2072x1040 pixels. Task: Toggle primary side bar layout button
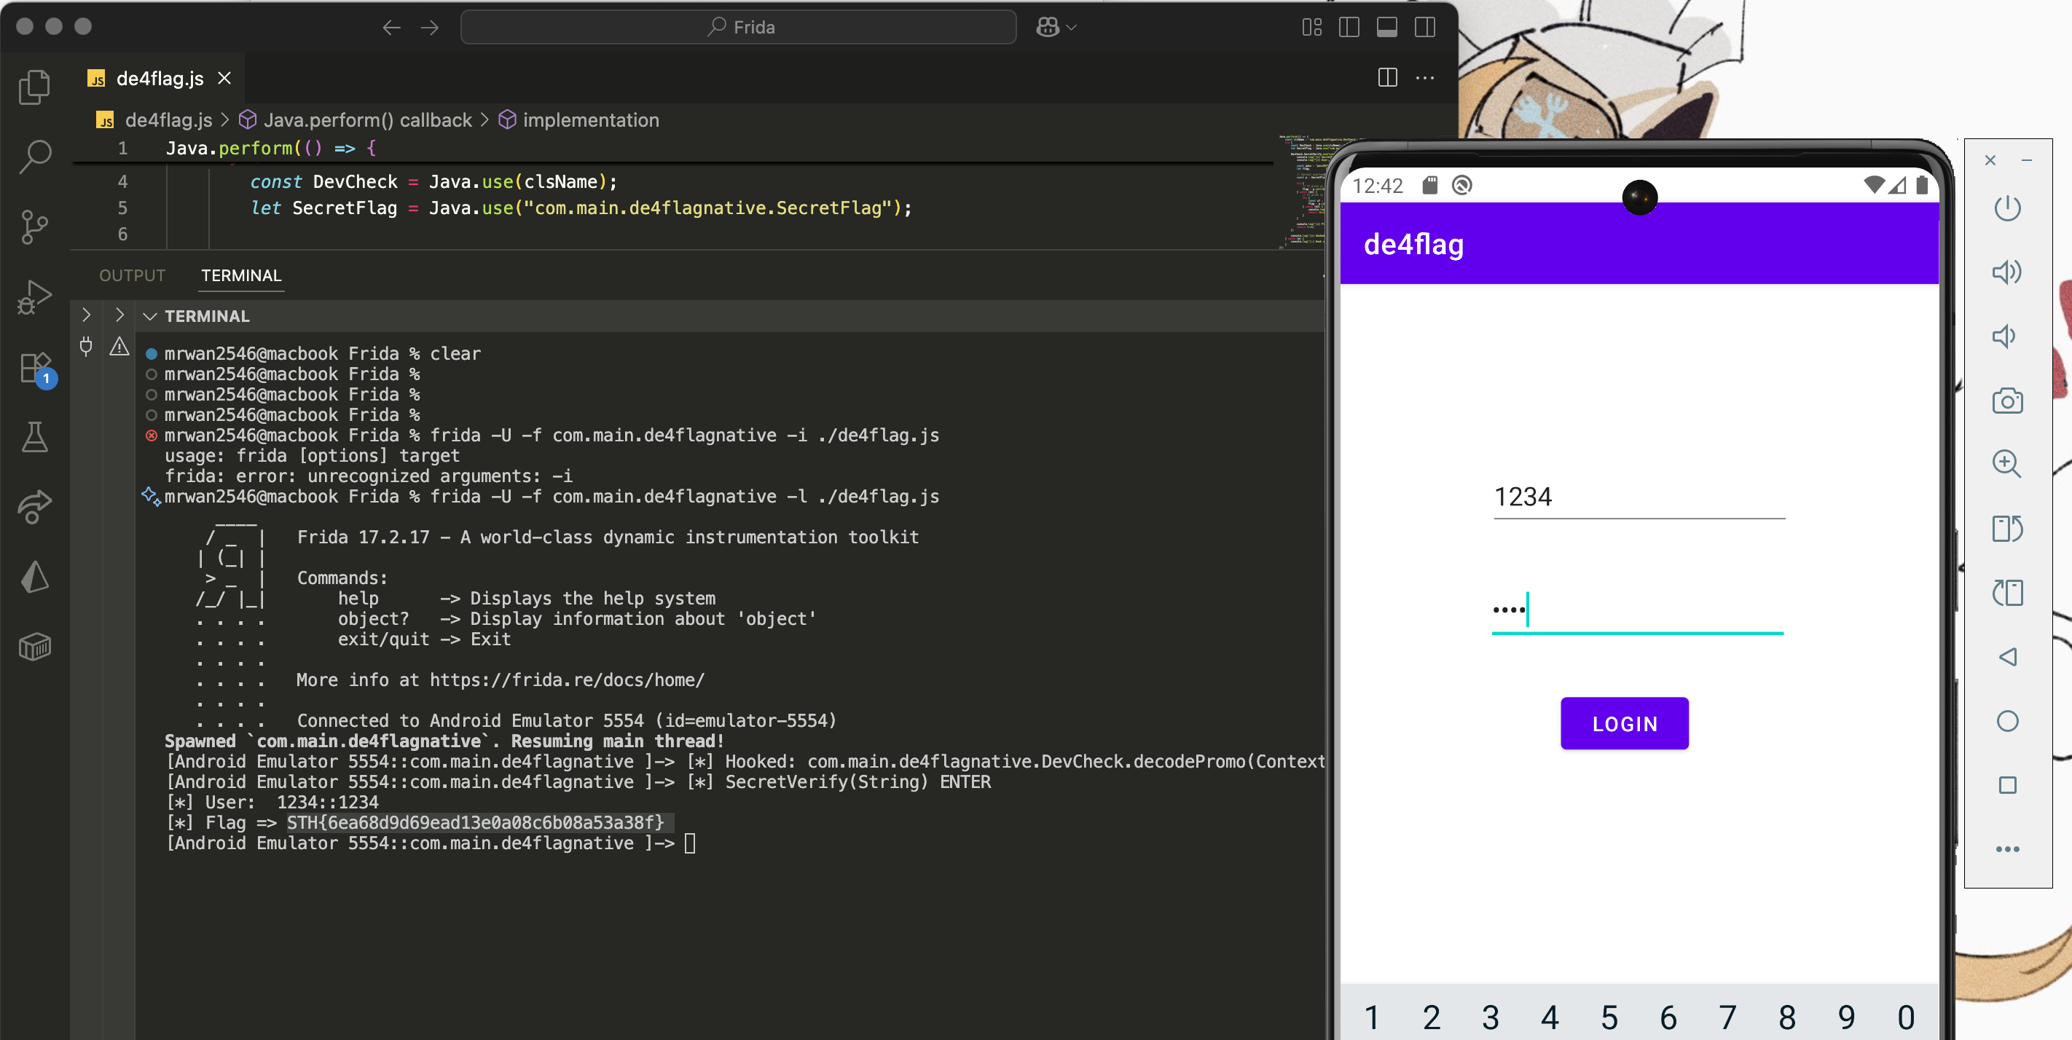click(x=1349, y=28)
